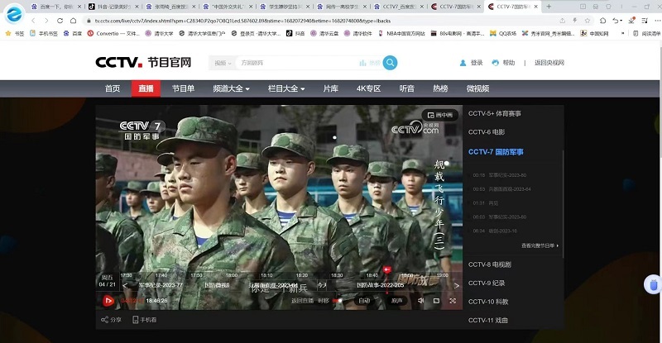Select 军事纪实-2023-77 on the timeline
The height and width of the screenshot is (343, 662).
[161, 285]
